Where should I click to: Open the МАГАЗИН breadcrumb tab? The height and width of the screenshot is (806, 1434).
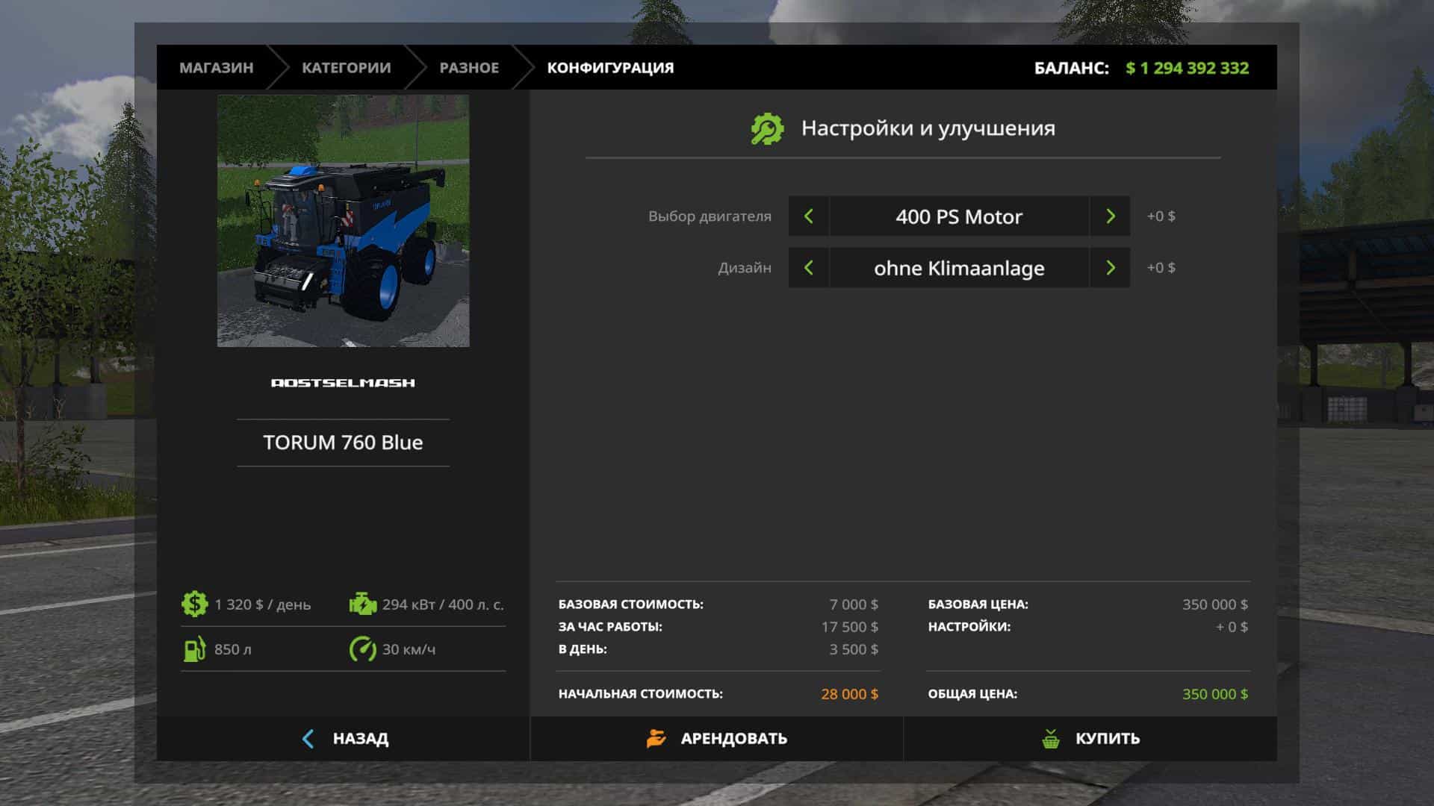[x=216, y=68]
